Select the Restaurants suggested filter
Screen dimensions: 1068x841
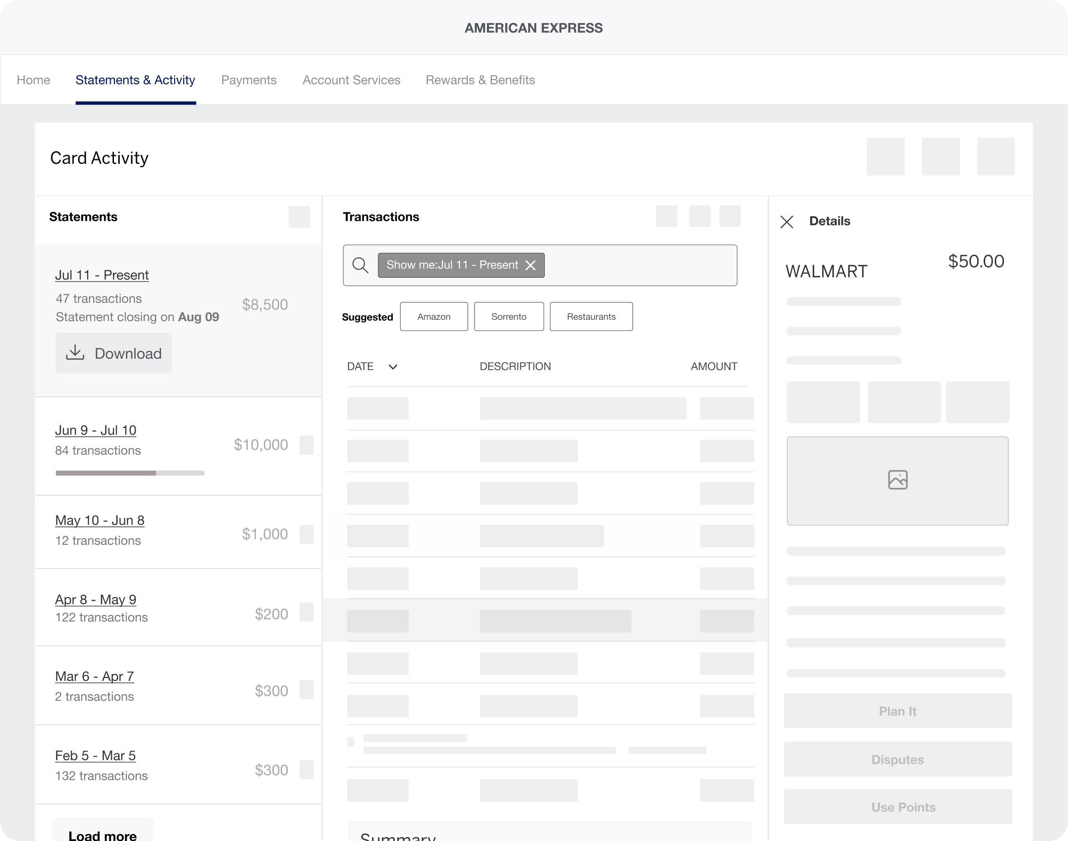[591, 316]
